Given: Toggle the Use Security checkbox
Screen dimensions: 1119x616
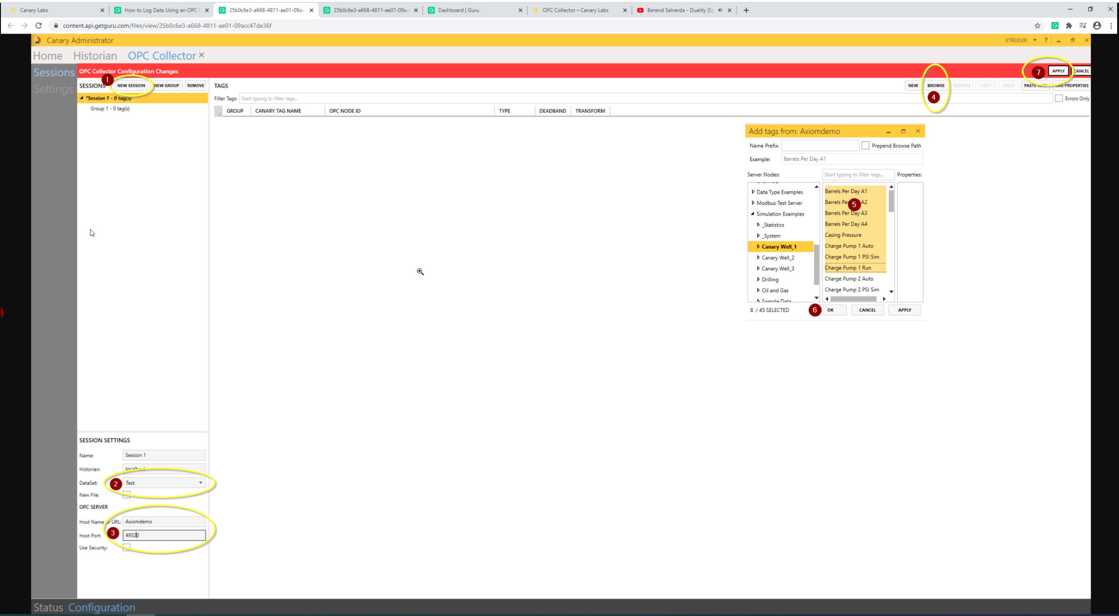Looking at the screenshot, I should 126,547.
